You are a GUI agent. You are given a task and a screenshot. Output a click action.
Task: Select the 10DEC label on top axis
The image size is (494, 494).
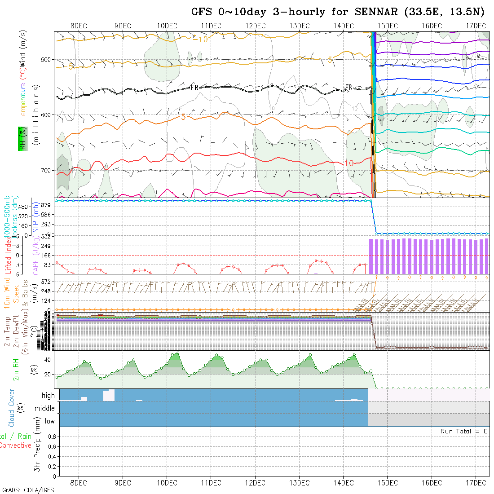167,26
